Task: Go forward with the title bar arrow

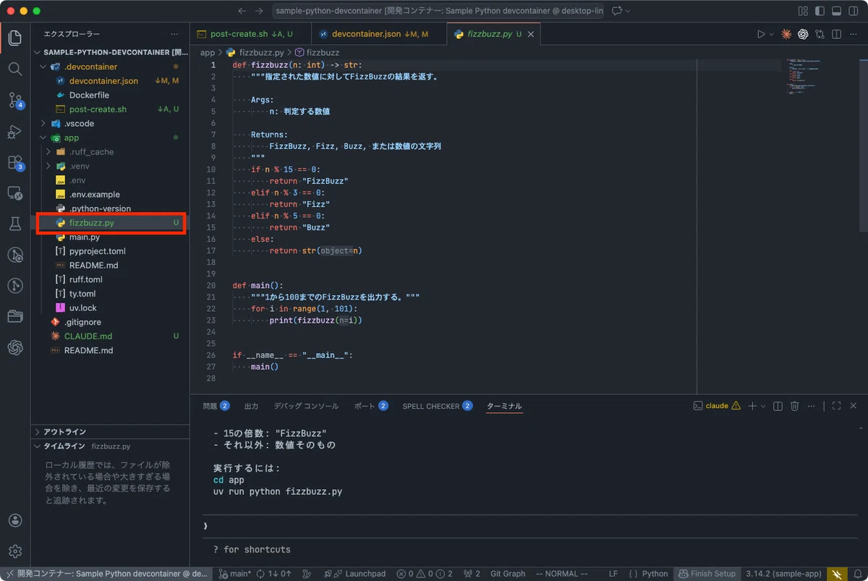Action: pyautogui.click(x=259, y=11)
